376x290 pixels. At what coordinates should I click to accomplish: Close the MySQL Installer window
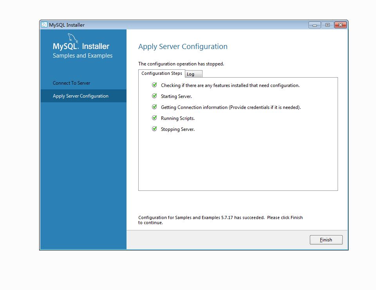click(340, 25)
